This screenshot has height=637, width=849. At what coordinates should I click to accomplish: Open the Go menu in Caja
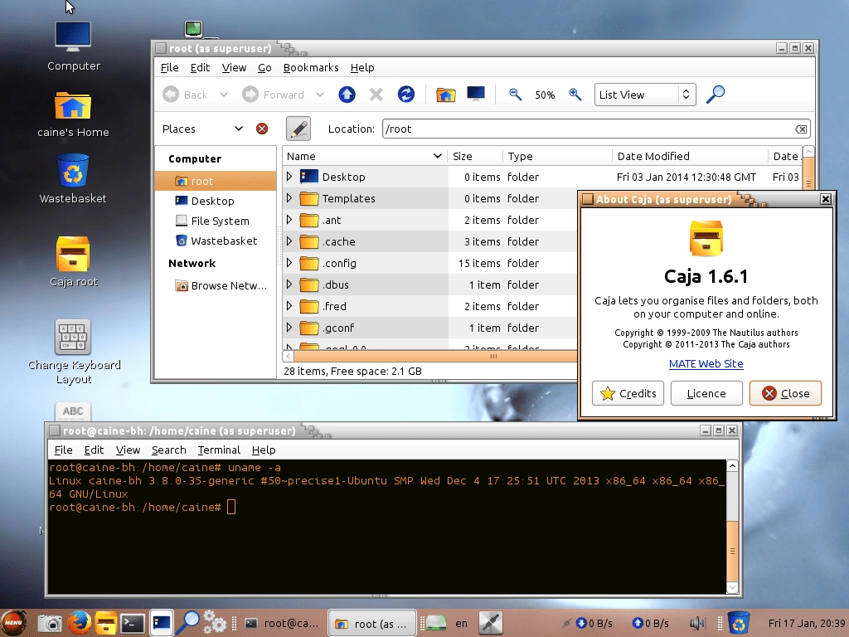click(x=264, y=68)
